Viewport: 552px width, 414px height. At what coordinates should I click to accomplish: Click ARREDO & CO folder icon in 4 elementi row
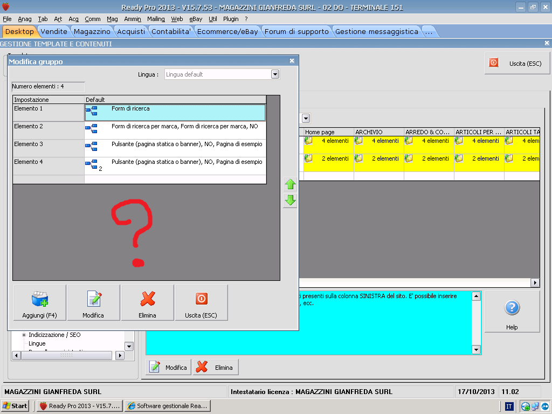coord(409,141)
